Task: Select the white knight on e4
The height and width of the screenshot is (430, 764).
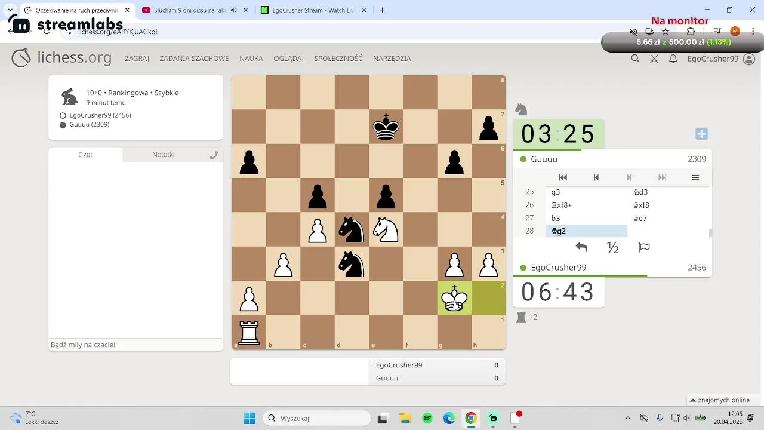Action: pos(386,230)
